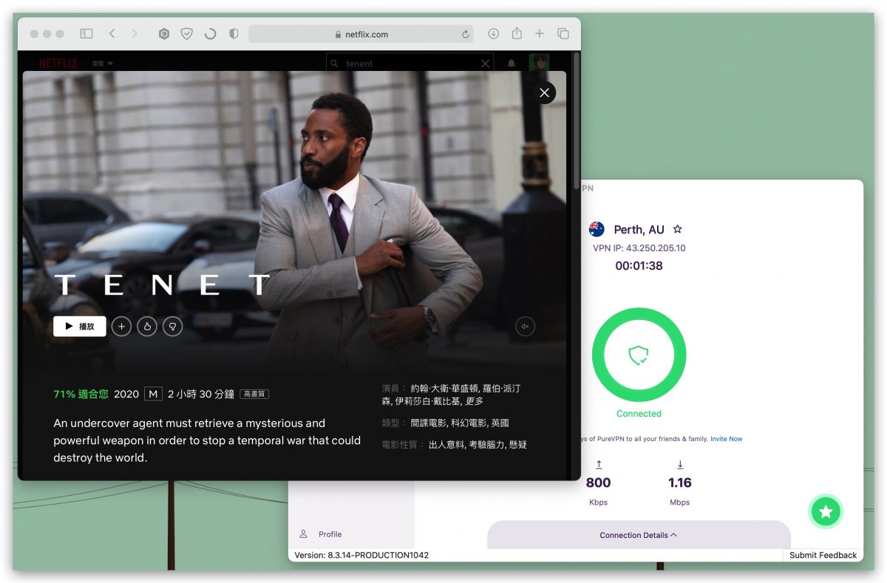Click the M maturity rating badge

click(x=153, y=394)
